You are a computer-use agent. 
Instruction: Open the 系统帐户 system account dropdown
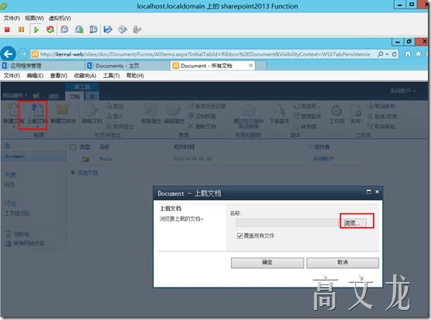pyautogui.click(x=402, y=90)
